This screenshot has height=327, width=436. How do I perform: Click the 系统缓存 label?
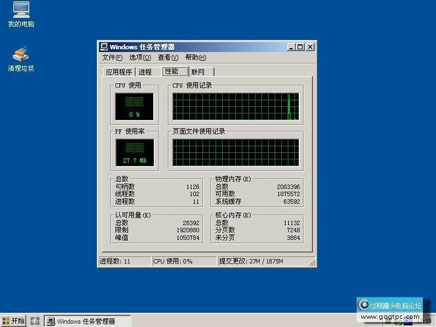pos(228,202)
